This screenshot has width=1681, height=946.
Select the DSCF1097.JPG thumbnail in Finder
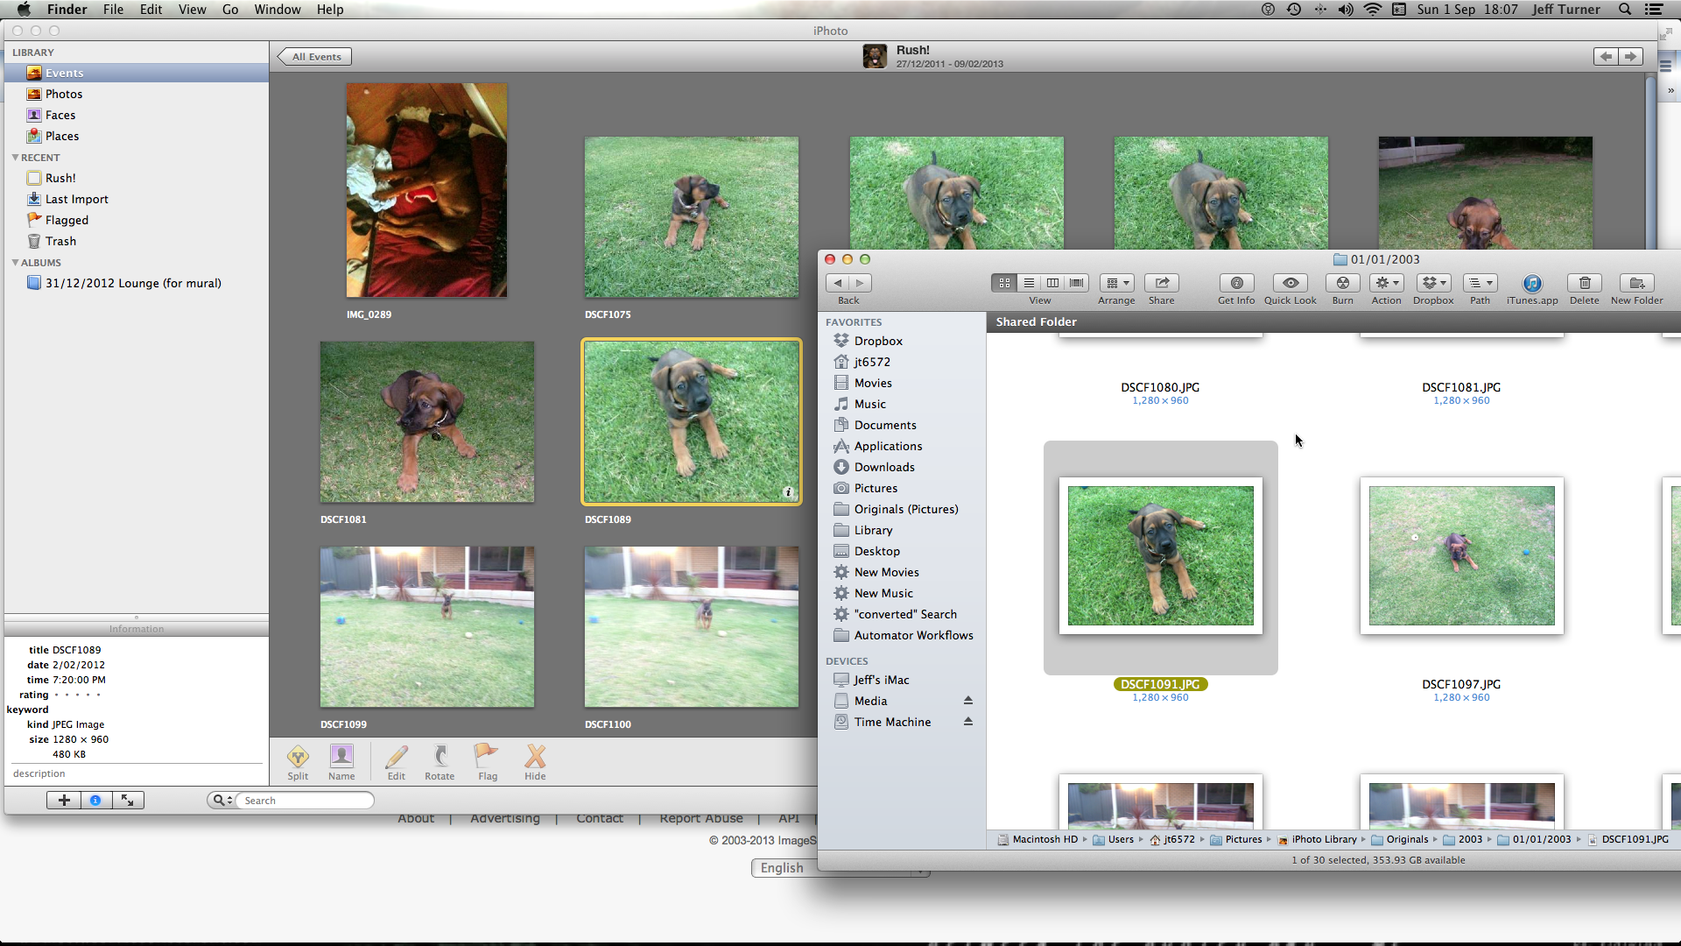[x=1461, y=556]
